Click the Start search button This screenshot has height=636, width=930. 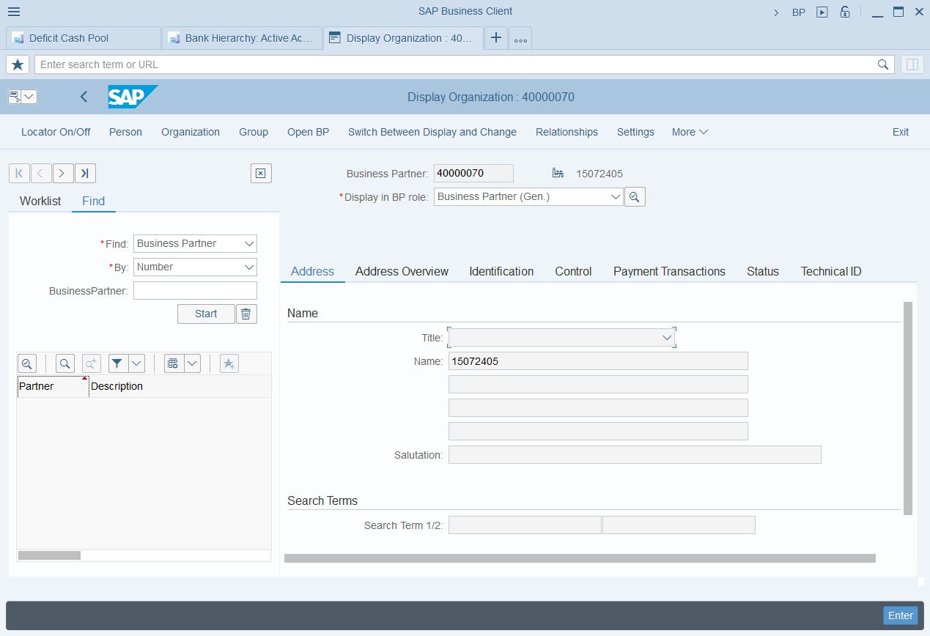click(x=206, y=314)
